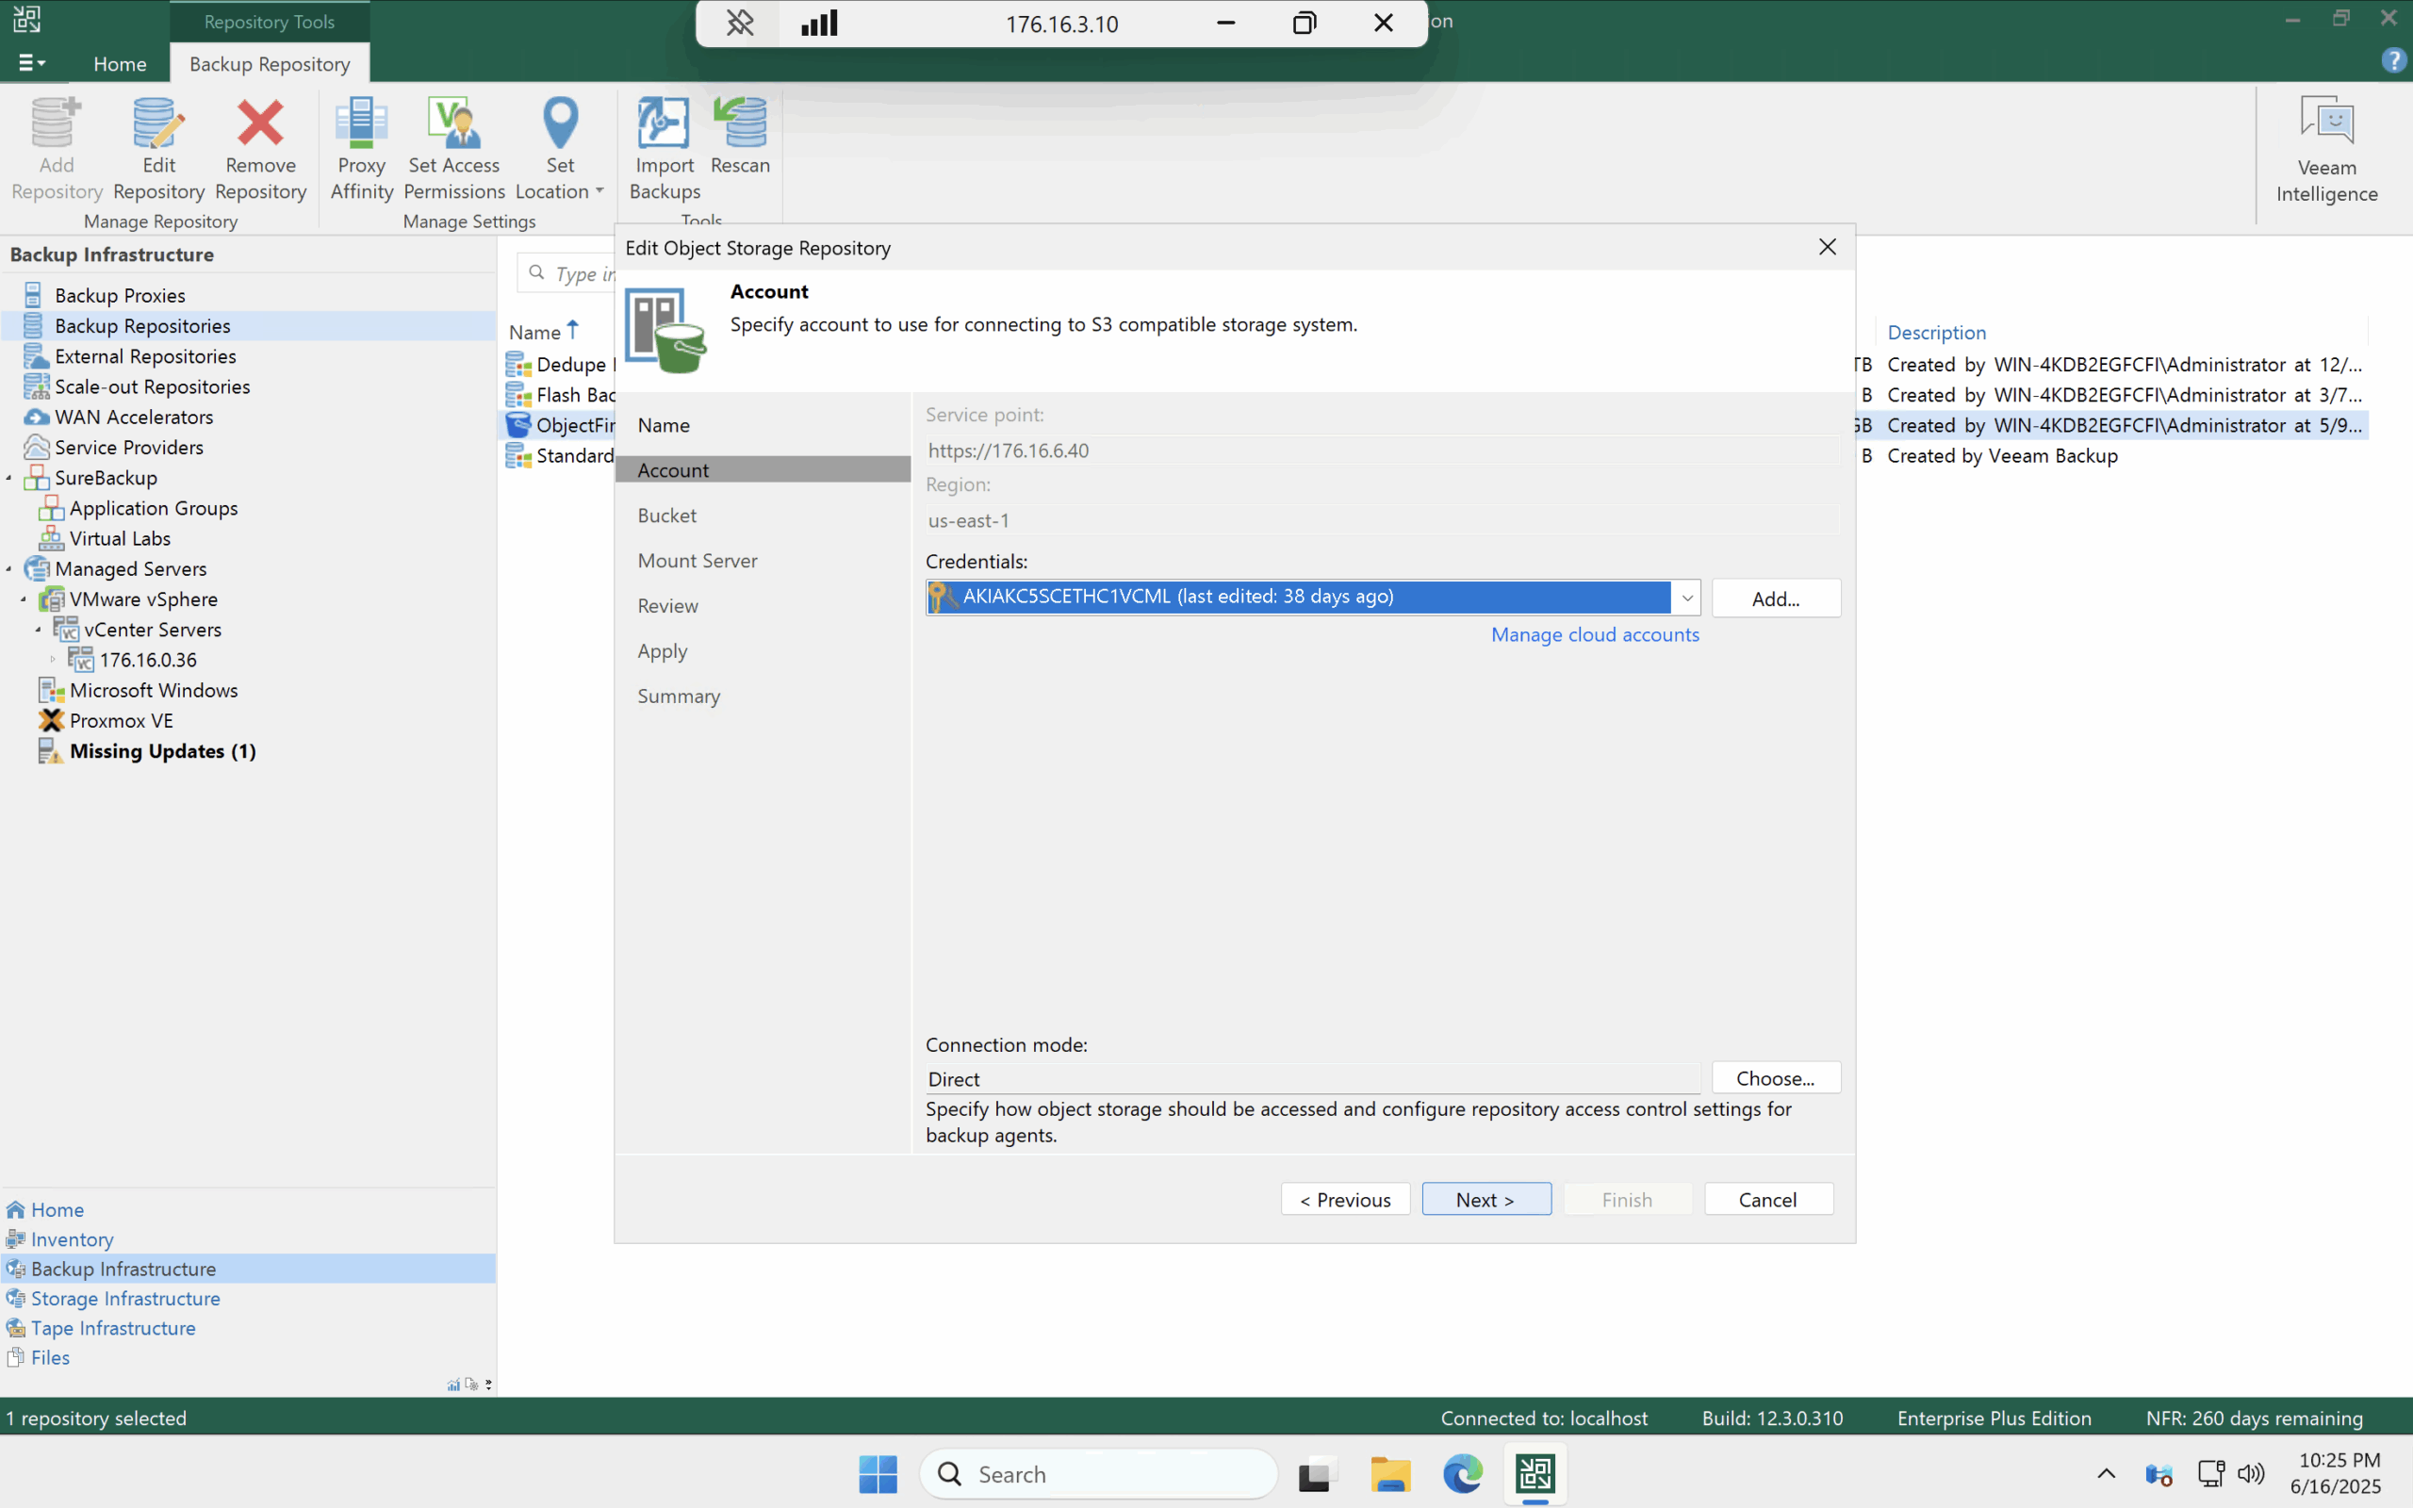Show hidden system tray icons
The height and width of the screenshot is (1508, 2413).
(x=2106, y=1474)
